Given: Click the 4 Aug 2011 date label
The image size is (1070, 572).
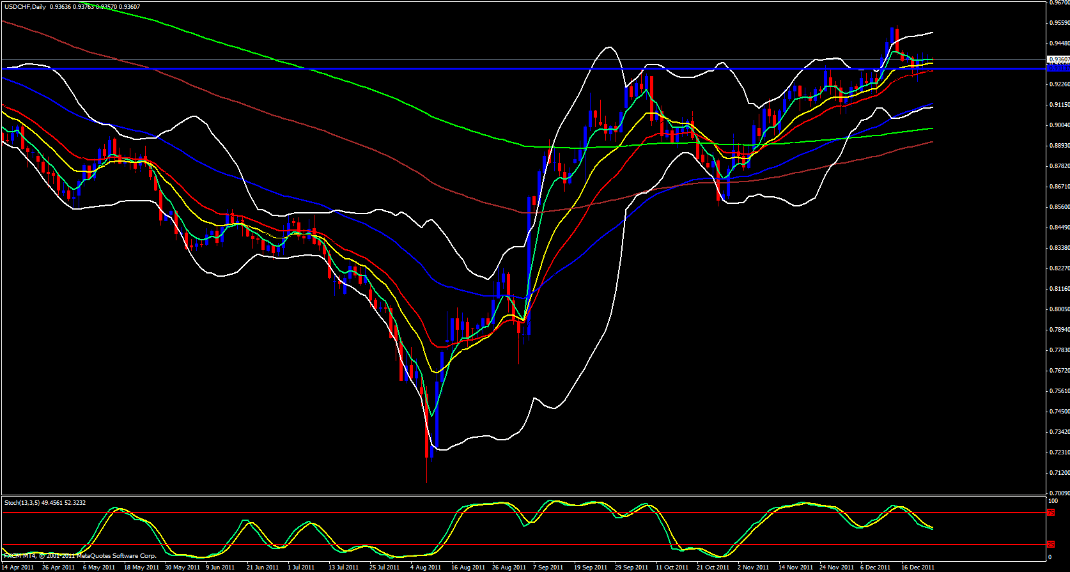Looking at the screenshot, I should coord(425,567).
